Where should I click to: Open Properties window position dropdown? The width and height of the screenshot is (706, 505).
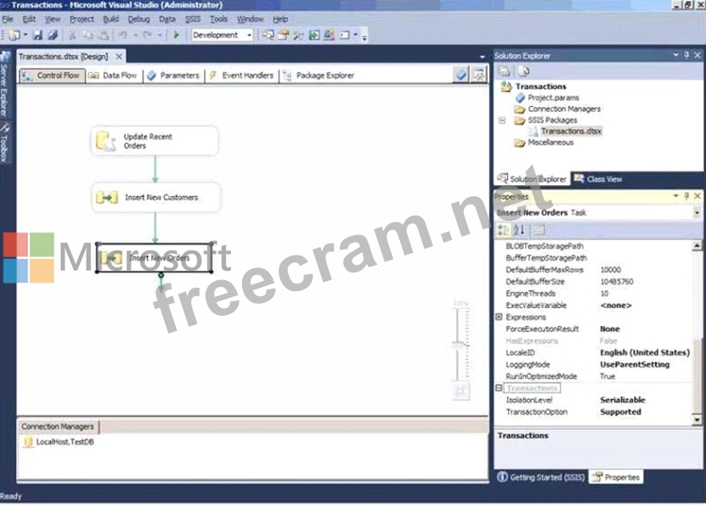point(675,195)
